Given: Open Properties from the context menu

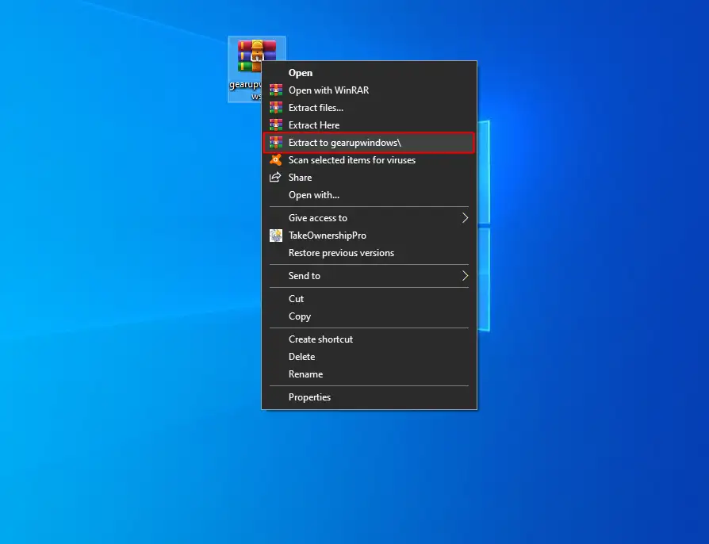Looking at the screenshot, I should tap(369, 397).
